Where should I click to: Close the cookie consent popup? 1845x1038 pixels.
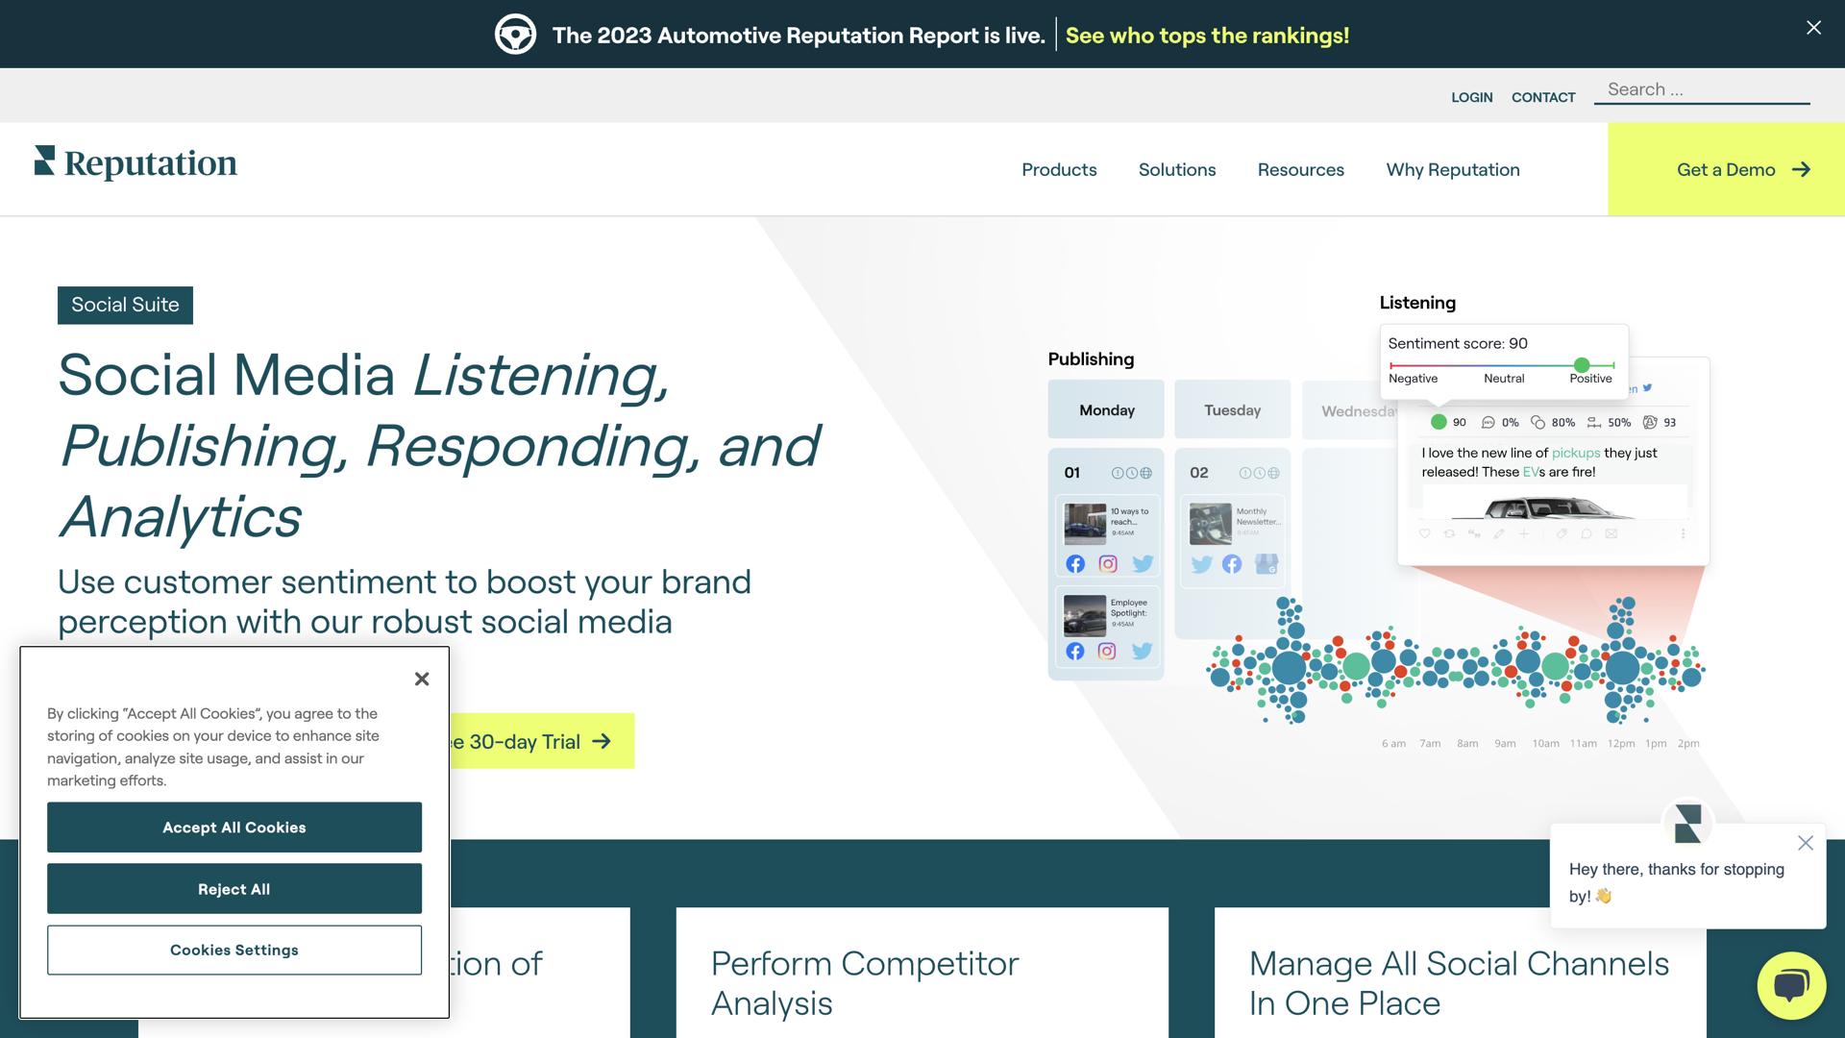pyautogui.click(x=421, y=680)
